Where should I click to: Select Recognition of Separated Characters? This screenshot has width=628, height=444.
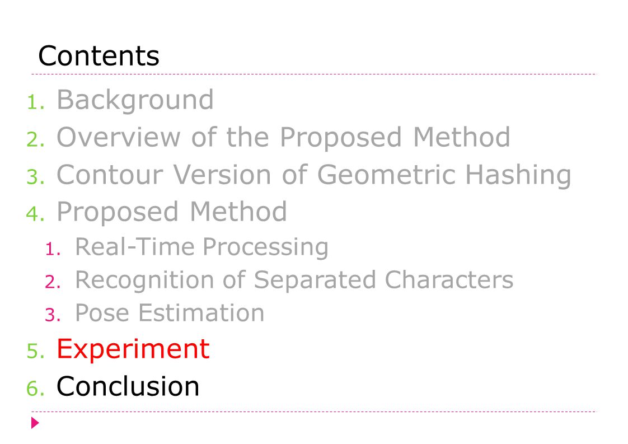tap(294, 280)
